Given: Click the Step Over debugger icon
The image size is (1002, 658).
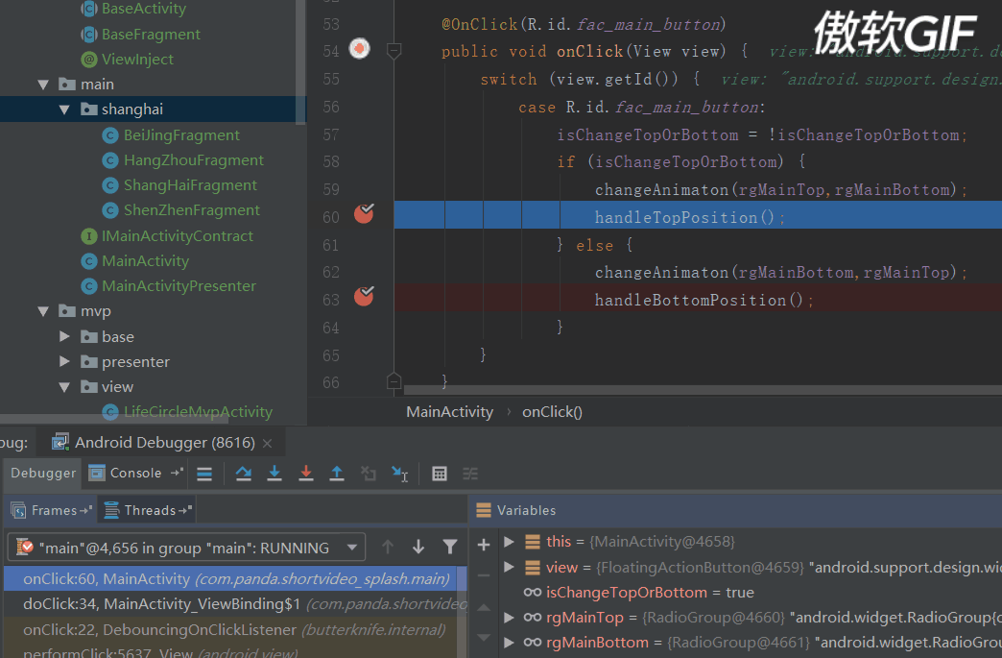Looking at the screenshot, I should pos(243,473).
